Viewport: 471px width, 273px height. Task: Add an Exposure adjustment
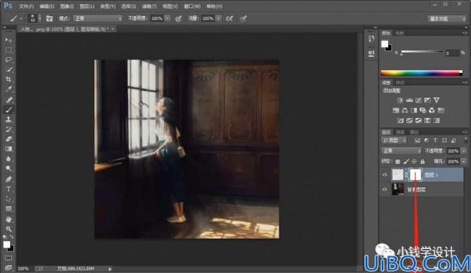point(427,100)
